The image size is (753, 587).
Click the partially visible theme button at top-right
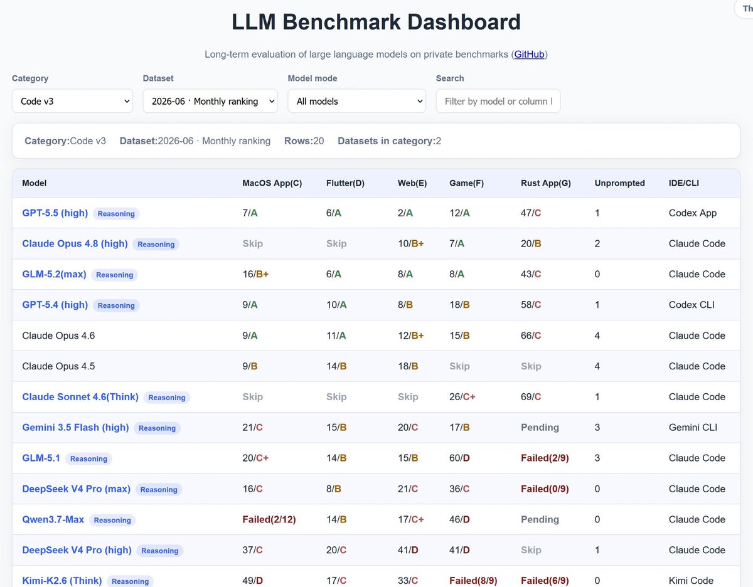pyautogui.click(x=744, y=9)
